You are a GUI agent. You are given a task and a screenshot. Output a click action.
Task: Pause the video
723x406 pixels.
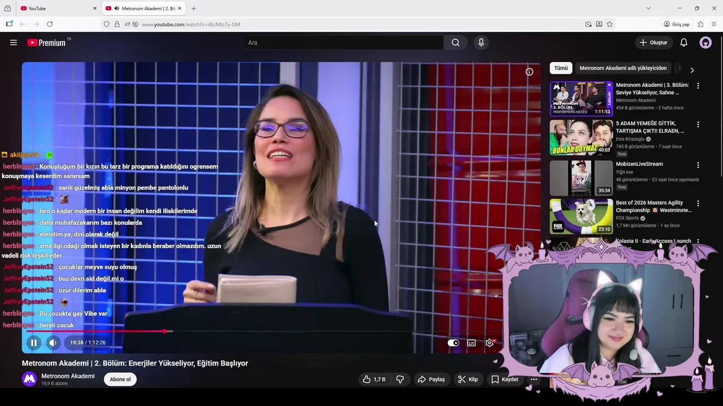pos(34,342)
